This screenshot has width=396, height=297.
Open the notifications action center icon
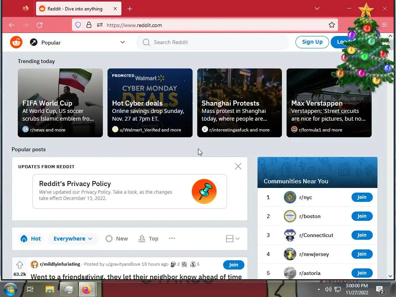(380, 290)
